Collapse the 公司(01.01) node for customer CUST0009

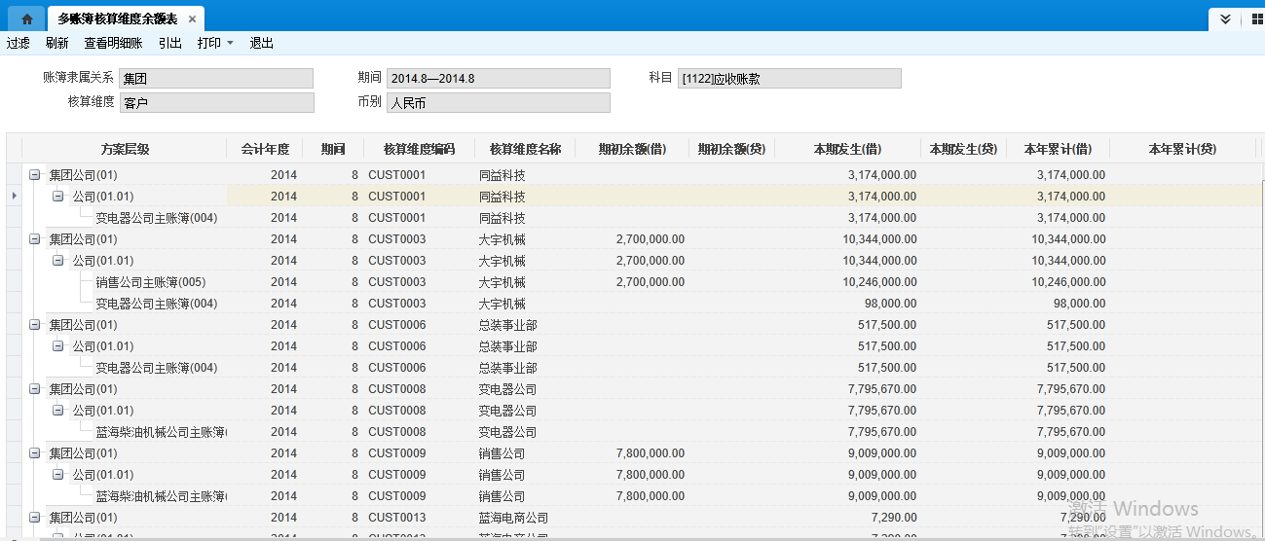point(57,475)
